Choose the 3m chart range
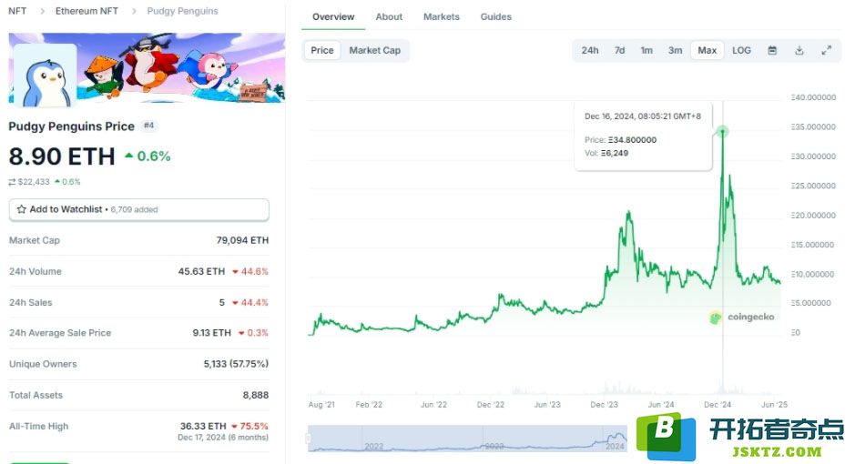Screen dimensions: 855x464 click(675, 50)
